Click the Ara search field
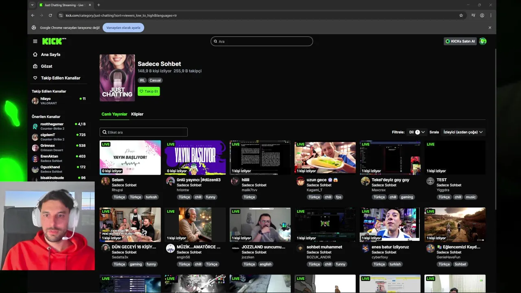This screenshot has width=521, height=293. (262, 41)
